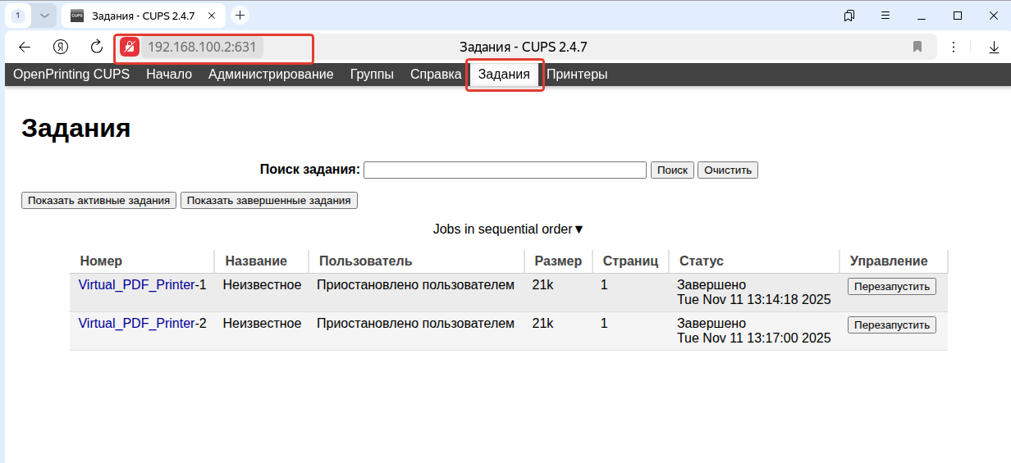Open the Virtual_PDF_Printer-2 link
Screen dimensions: 1011x463
pos(136,324)
